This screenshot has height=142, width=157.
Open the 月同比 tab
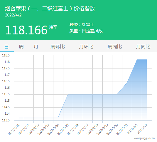(x=143, y=47)
